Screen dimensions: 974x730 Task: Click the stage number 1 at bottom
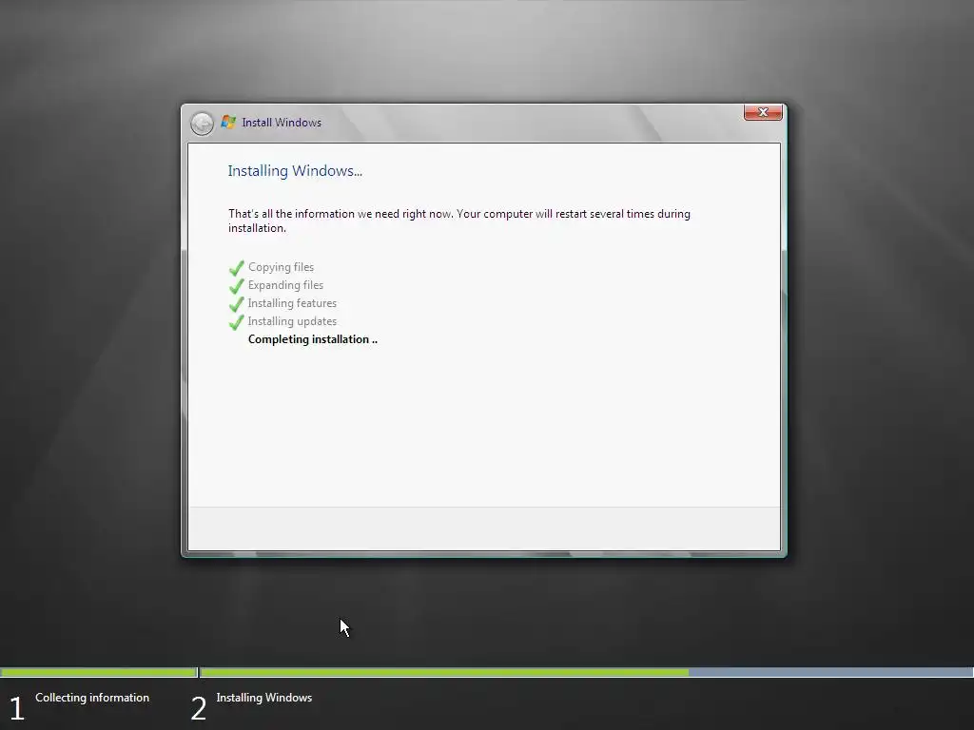17,709
